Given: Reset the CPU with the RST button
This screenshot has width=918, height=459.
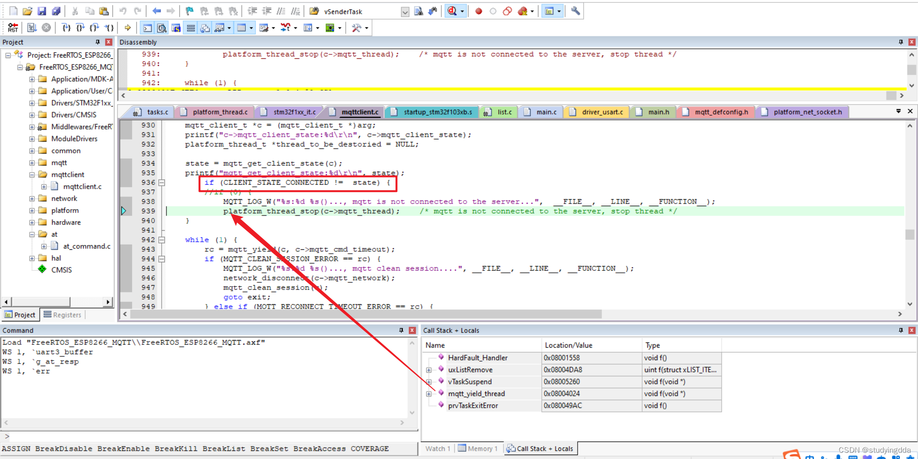Looking at the screenshot, I should [13, 28].
